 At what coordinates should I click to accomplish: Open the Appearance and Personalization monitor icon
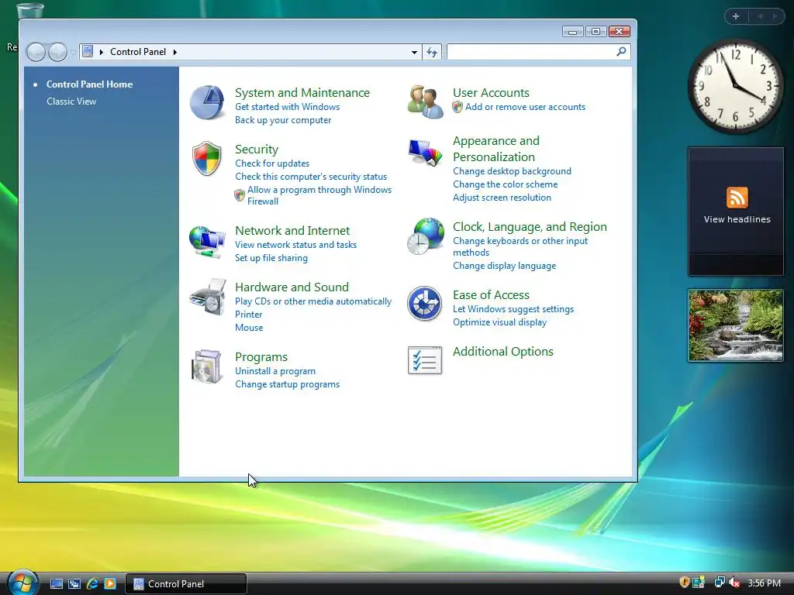tap(426, 153)
